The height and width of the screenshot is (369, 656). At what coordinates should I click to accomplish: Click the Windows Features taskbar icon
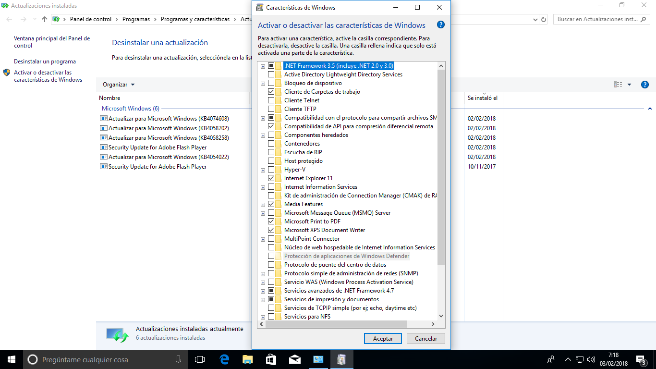click(x=341, y=359)
